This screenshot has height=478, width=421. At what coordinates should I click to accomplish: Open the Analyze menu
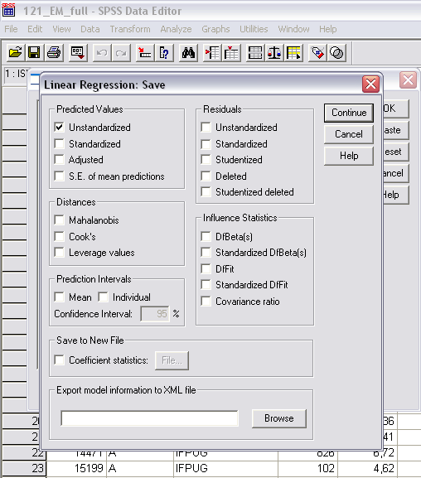(x=176, y=29)
